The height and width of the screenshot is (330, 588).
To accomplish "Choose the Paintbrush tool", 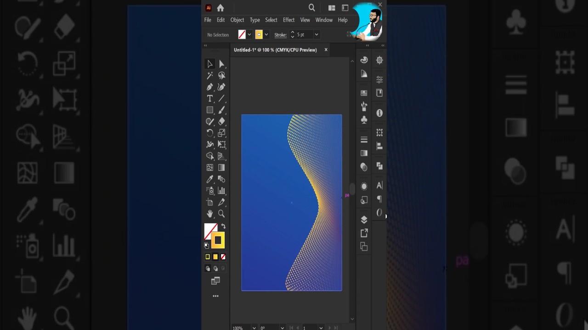I will 221,110.
